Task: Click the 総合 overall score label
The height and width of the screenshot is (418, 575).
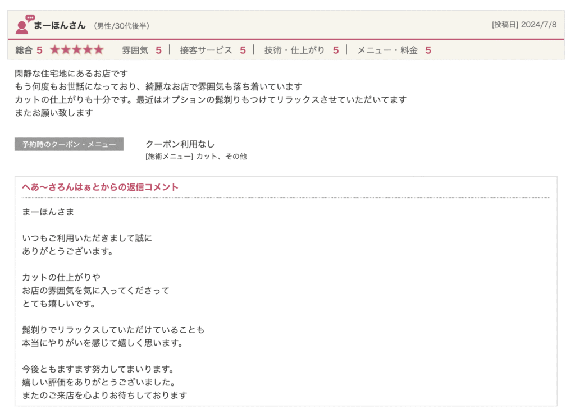Action: pyautogui.click(x=24, y=50)
